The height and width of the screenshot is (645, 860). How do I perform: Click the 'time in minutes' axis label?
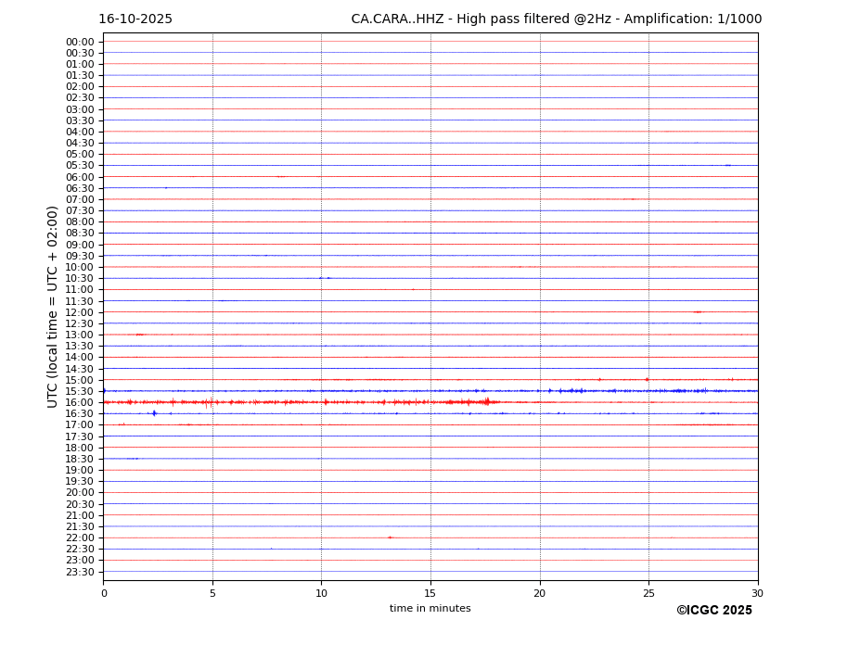pyautogui.click(x=430, y=609)
